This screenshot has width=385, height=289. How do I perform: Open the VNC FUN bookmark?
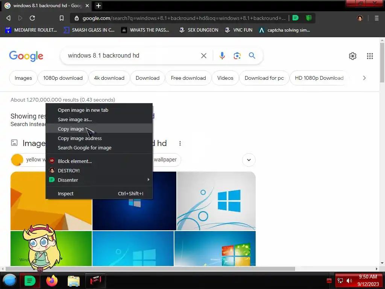coord(239,30)
